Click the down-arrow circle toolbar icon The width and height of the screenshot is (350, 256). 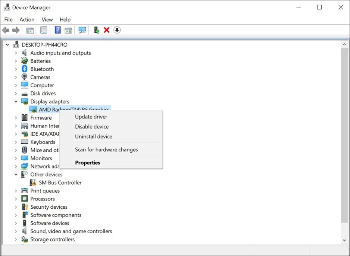(117, 30)
